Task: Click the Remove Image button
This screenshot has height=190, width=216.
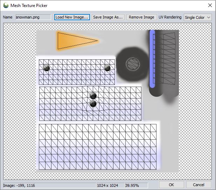Action: (x=141, y=17)
